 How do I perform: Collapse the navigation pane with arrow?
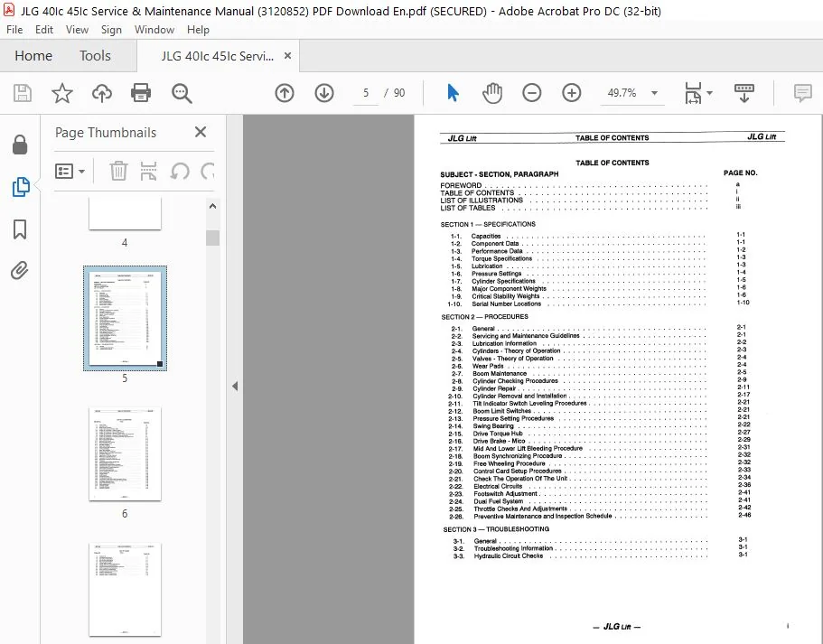coord(235,387)
